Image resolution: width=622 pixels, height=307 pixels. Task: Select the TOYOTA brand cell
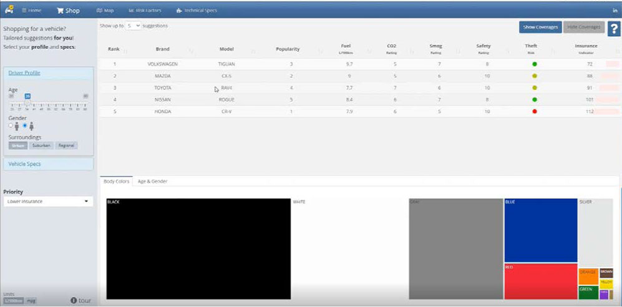click(x=163, y=87)
